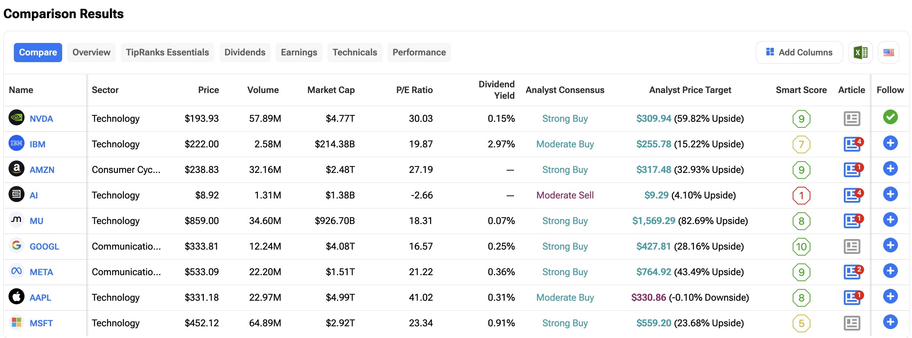Follow AI stock with the plus button

coord(890,194)
